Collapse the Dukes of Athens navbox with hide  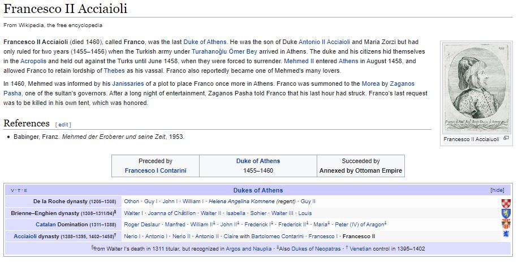click(497, 190)
